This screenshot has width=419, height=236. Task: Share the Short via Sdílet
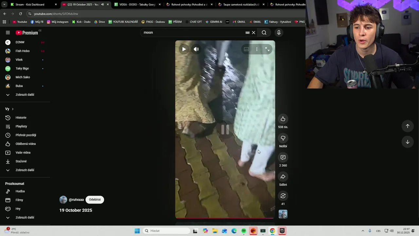tap(283, 177)
